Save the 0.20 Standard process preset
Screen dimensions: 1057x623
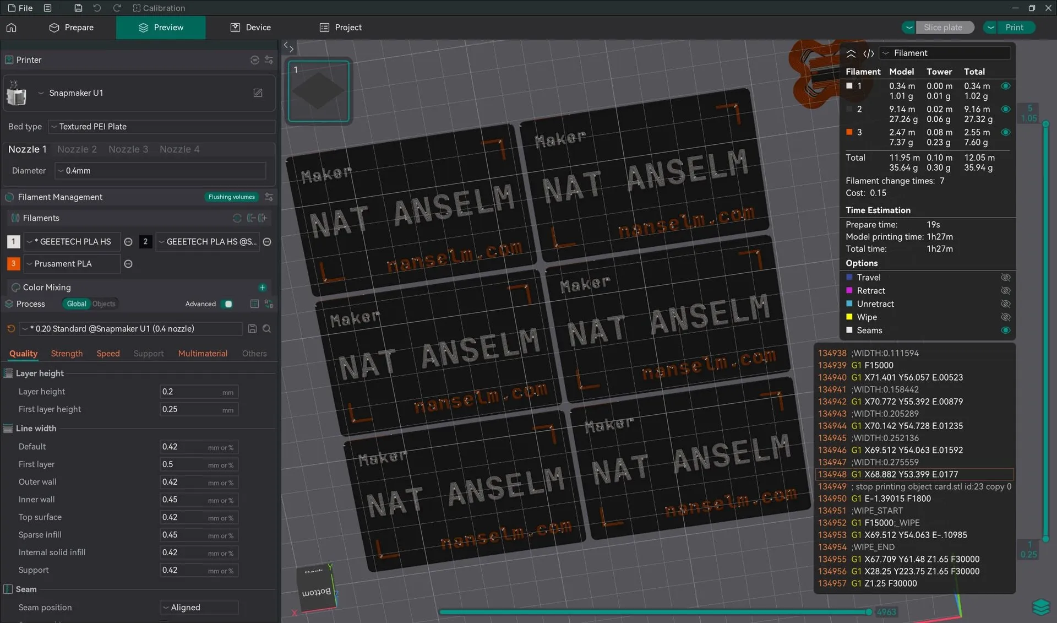(252, 329)
